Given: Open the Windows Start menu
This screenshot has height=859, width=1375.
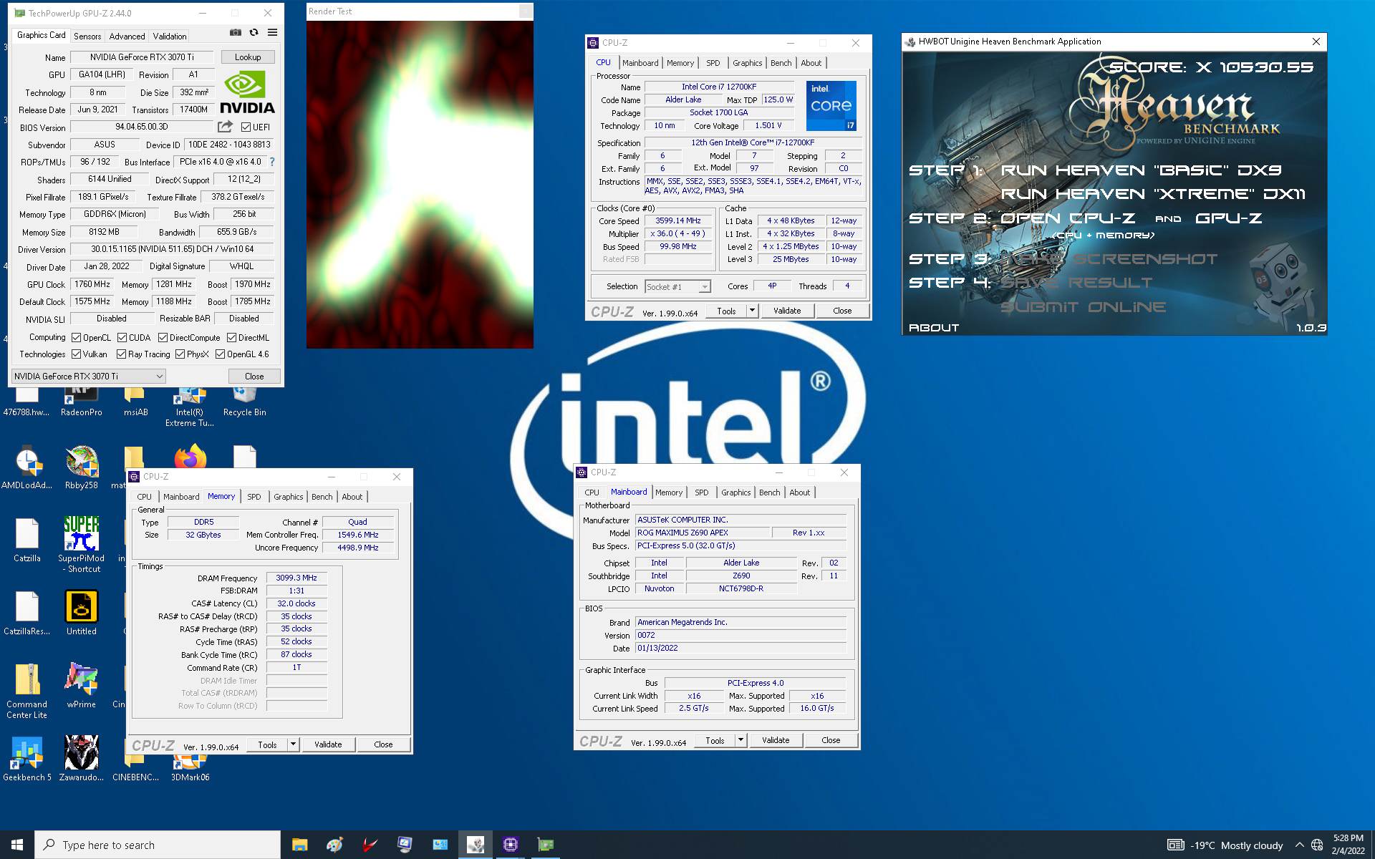Looking at the screenshot, I should tap(17, 845).
